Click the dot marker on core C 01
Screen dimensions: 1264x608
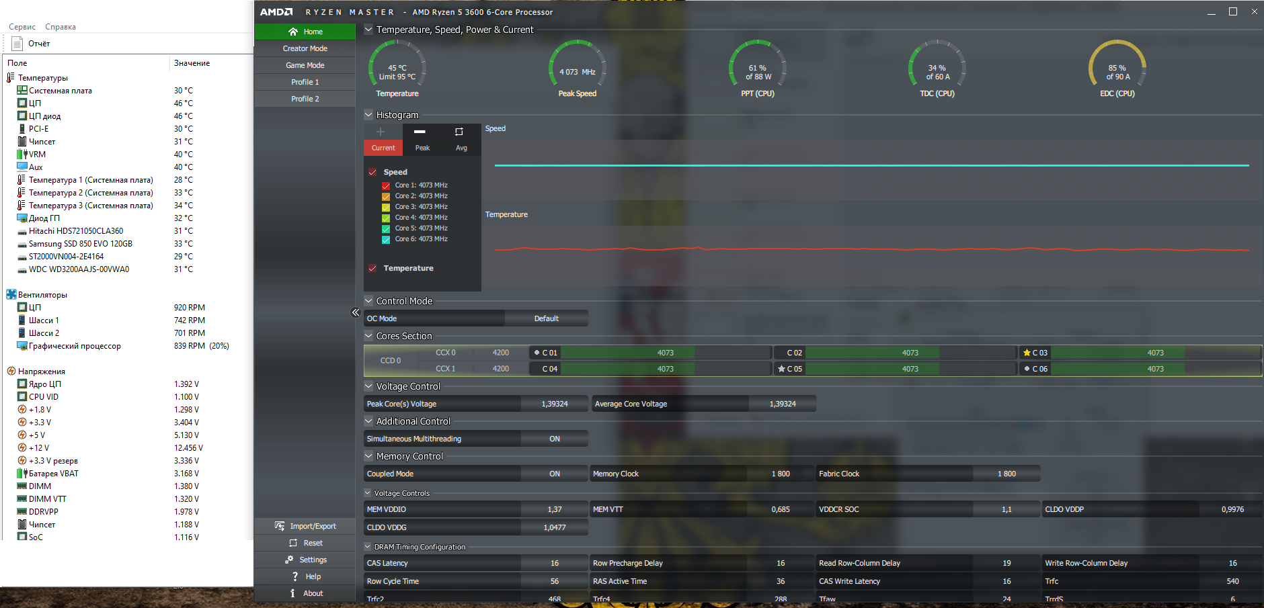[537, 353]
